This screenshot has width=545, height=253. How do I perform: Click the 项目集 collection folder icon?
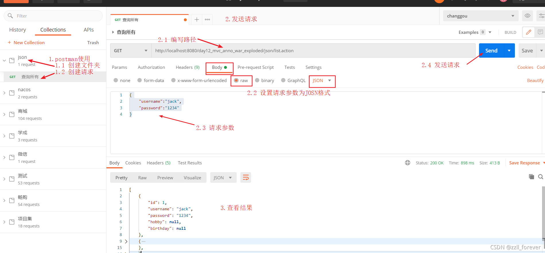point(12,222)
